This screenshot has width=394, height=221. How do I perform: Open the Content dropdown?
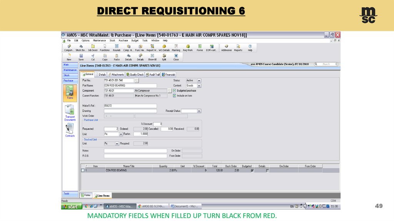199,85
